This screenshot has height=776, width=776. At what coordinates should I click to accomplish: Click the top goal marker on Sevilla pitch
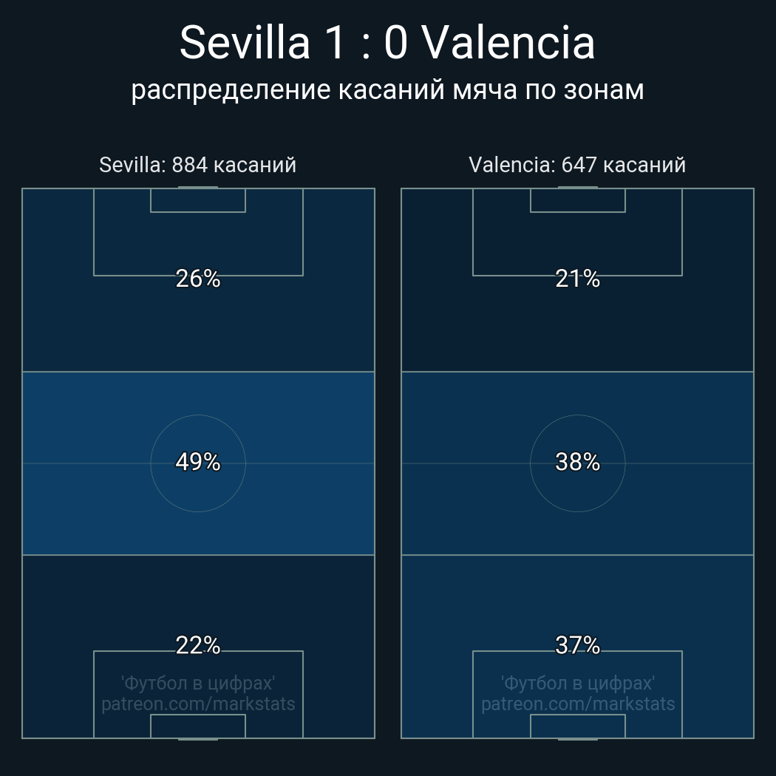coord(198,188)
